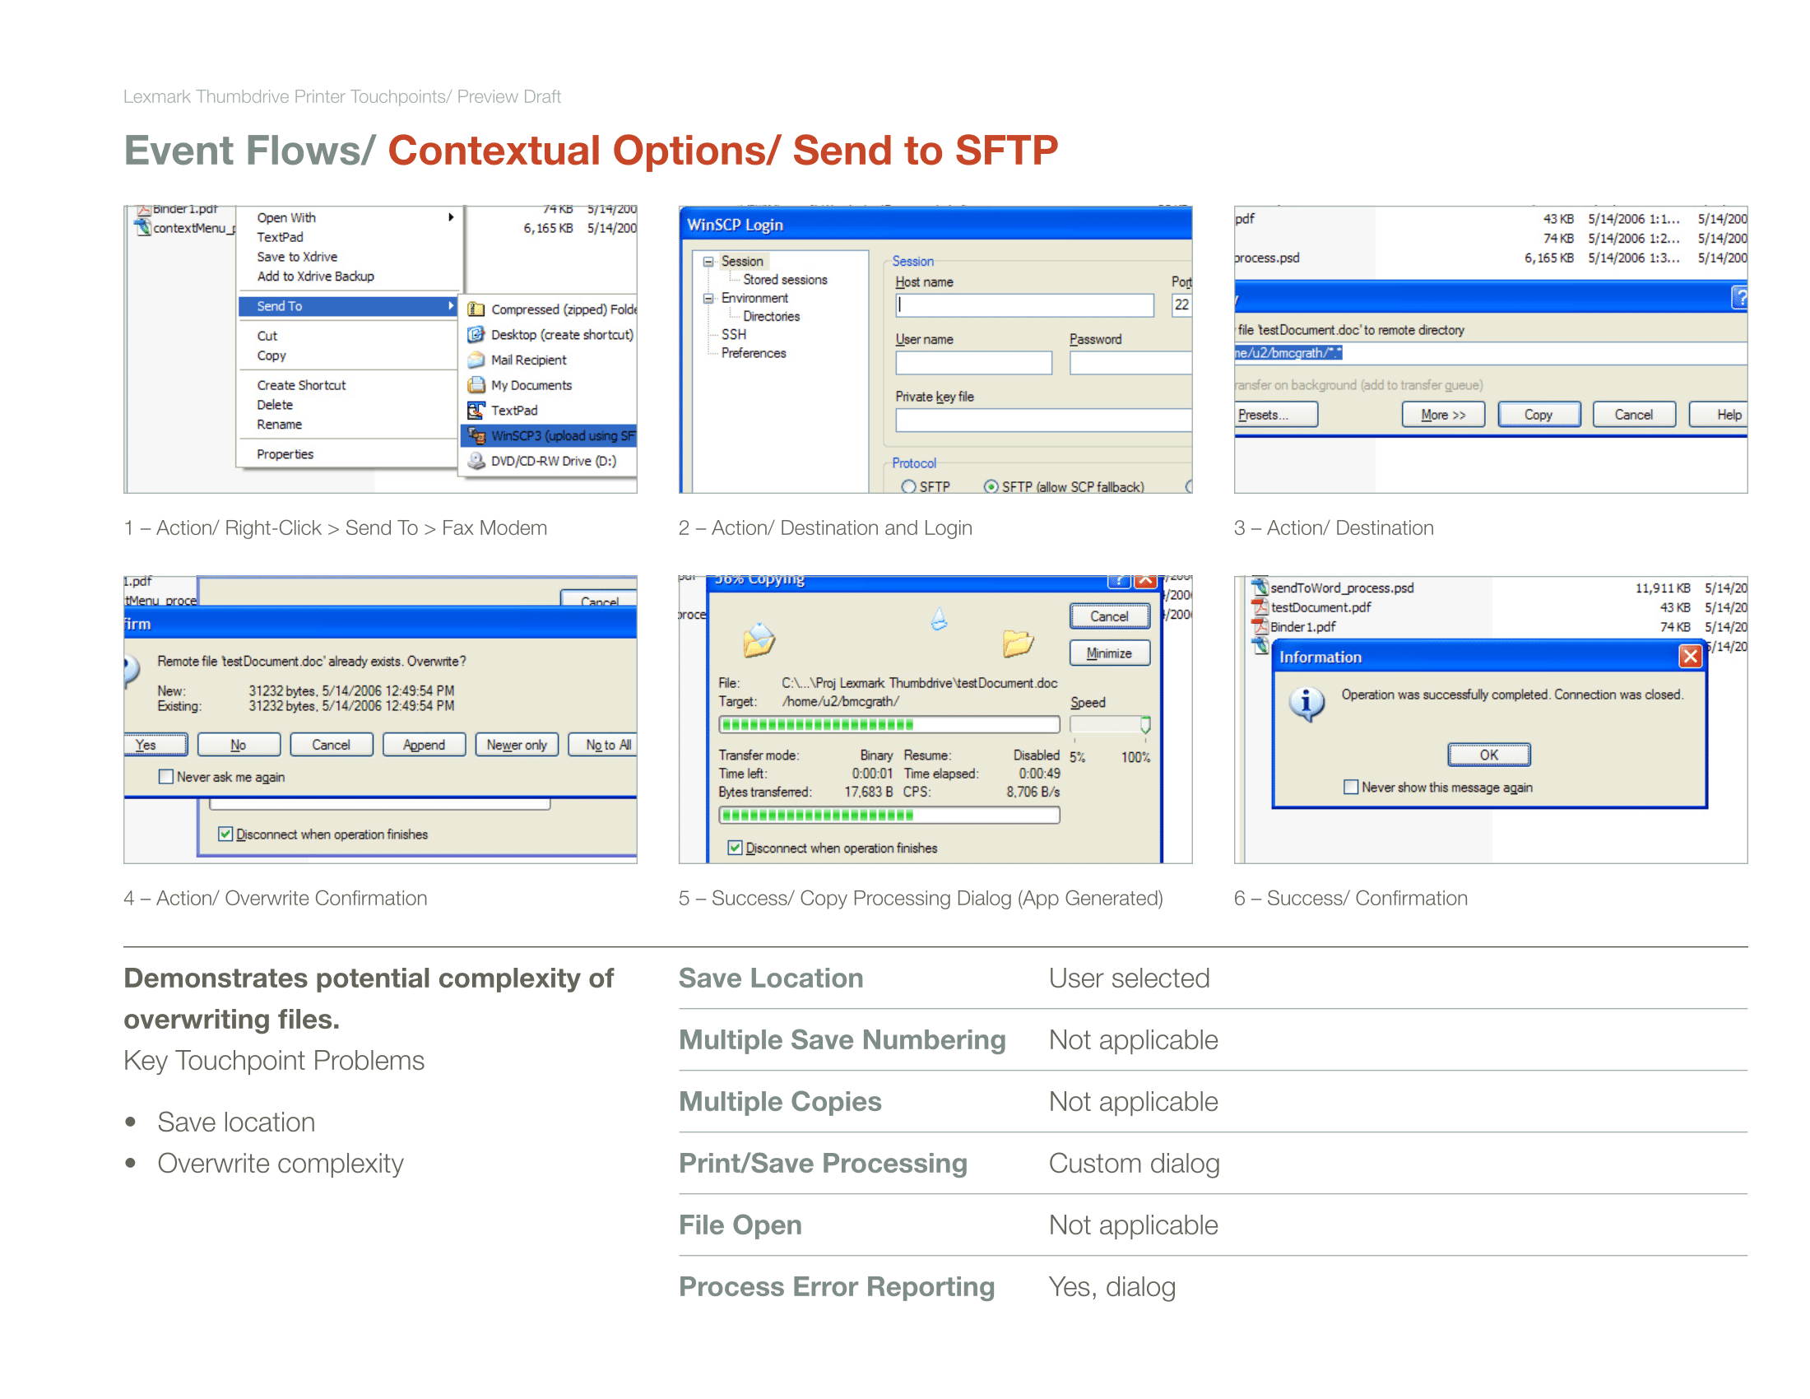Click the More >> button

[x=1443, y=415]
